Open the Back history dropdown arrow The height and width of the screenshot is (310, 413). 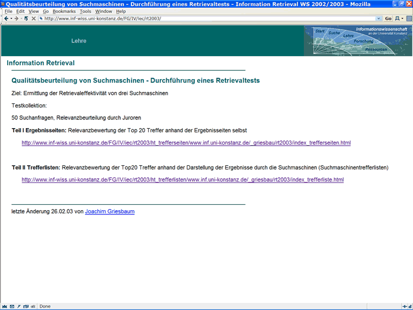[x=11, y=18]
